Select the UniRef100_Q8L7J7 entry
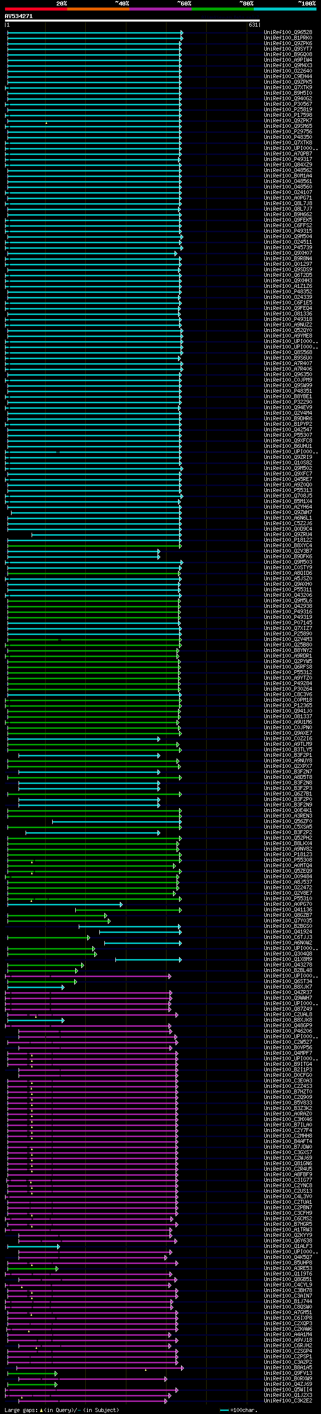 pos(288,209)
